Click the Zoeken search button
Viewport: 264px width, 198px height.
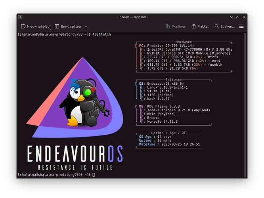click(x=224, y=27)
